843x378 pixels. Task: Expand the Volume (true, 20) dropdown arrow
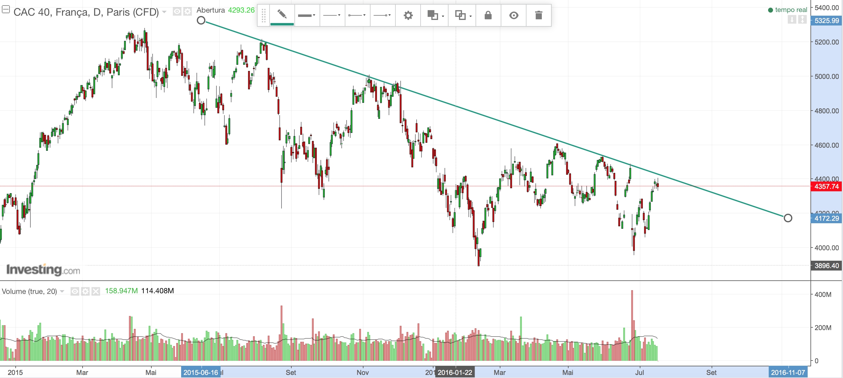click(62, 291)
